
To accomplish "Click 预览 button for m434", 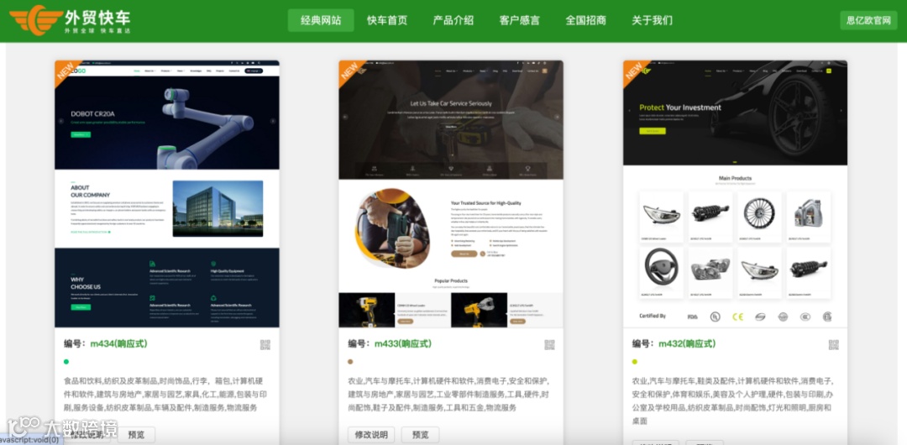I will click(x=137, y=435).
